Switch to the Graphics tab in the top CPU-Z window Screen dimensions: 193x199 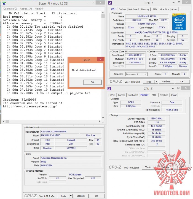[x=165, y=9]
